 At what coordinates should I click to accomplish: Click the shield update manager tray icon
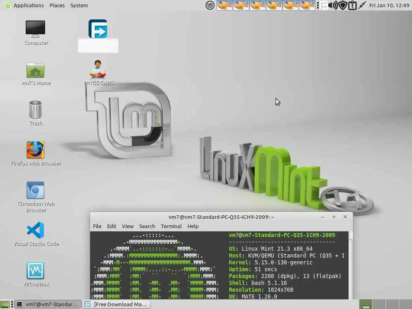pos(343,5)
